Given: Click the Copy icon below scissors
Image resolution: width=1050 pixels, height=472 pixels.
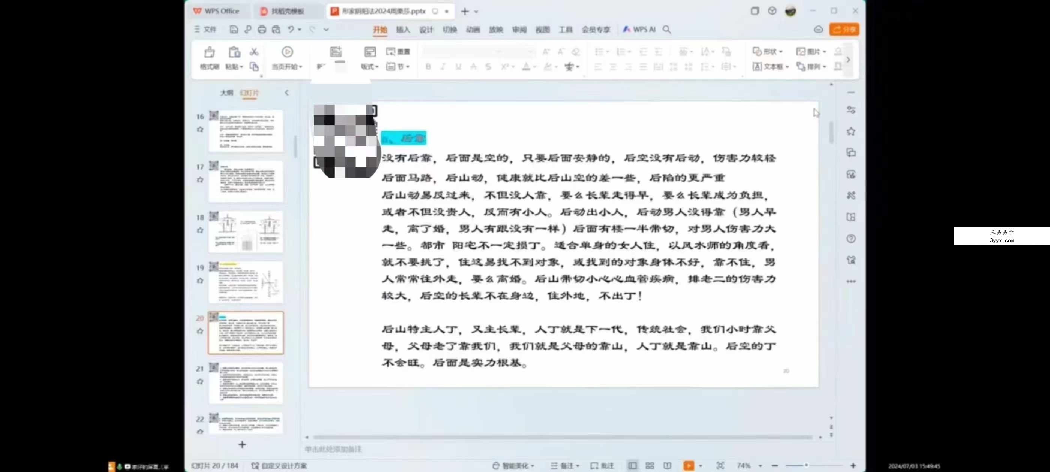Looking at the screenshot, I should [254, 66].
